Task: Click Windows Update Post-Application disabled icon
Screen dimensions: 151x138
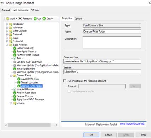Action: coord(14,72)
